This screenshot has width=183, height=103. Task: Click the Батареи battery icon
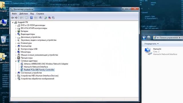[x=19, y=31]
